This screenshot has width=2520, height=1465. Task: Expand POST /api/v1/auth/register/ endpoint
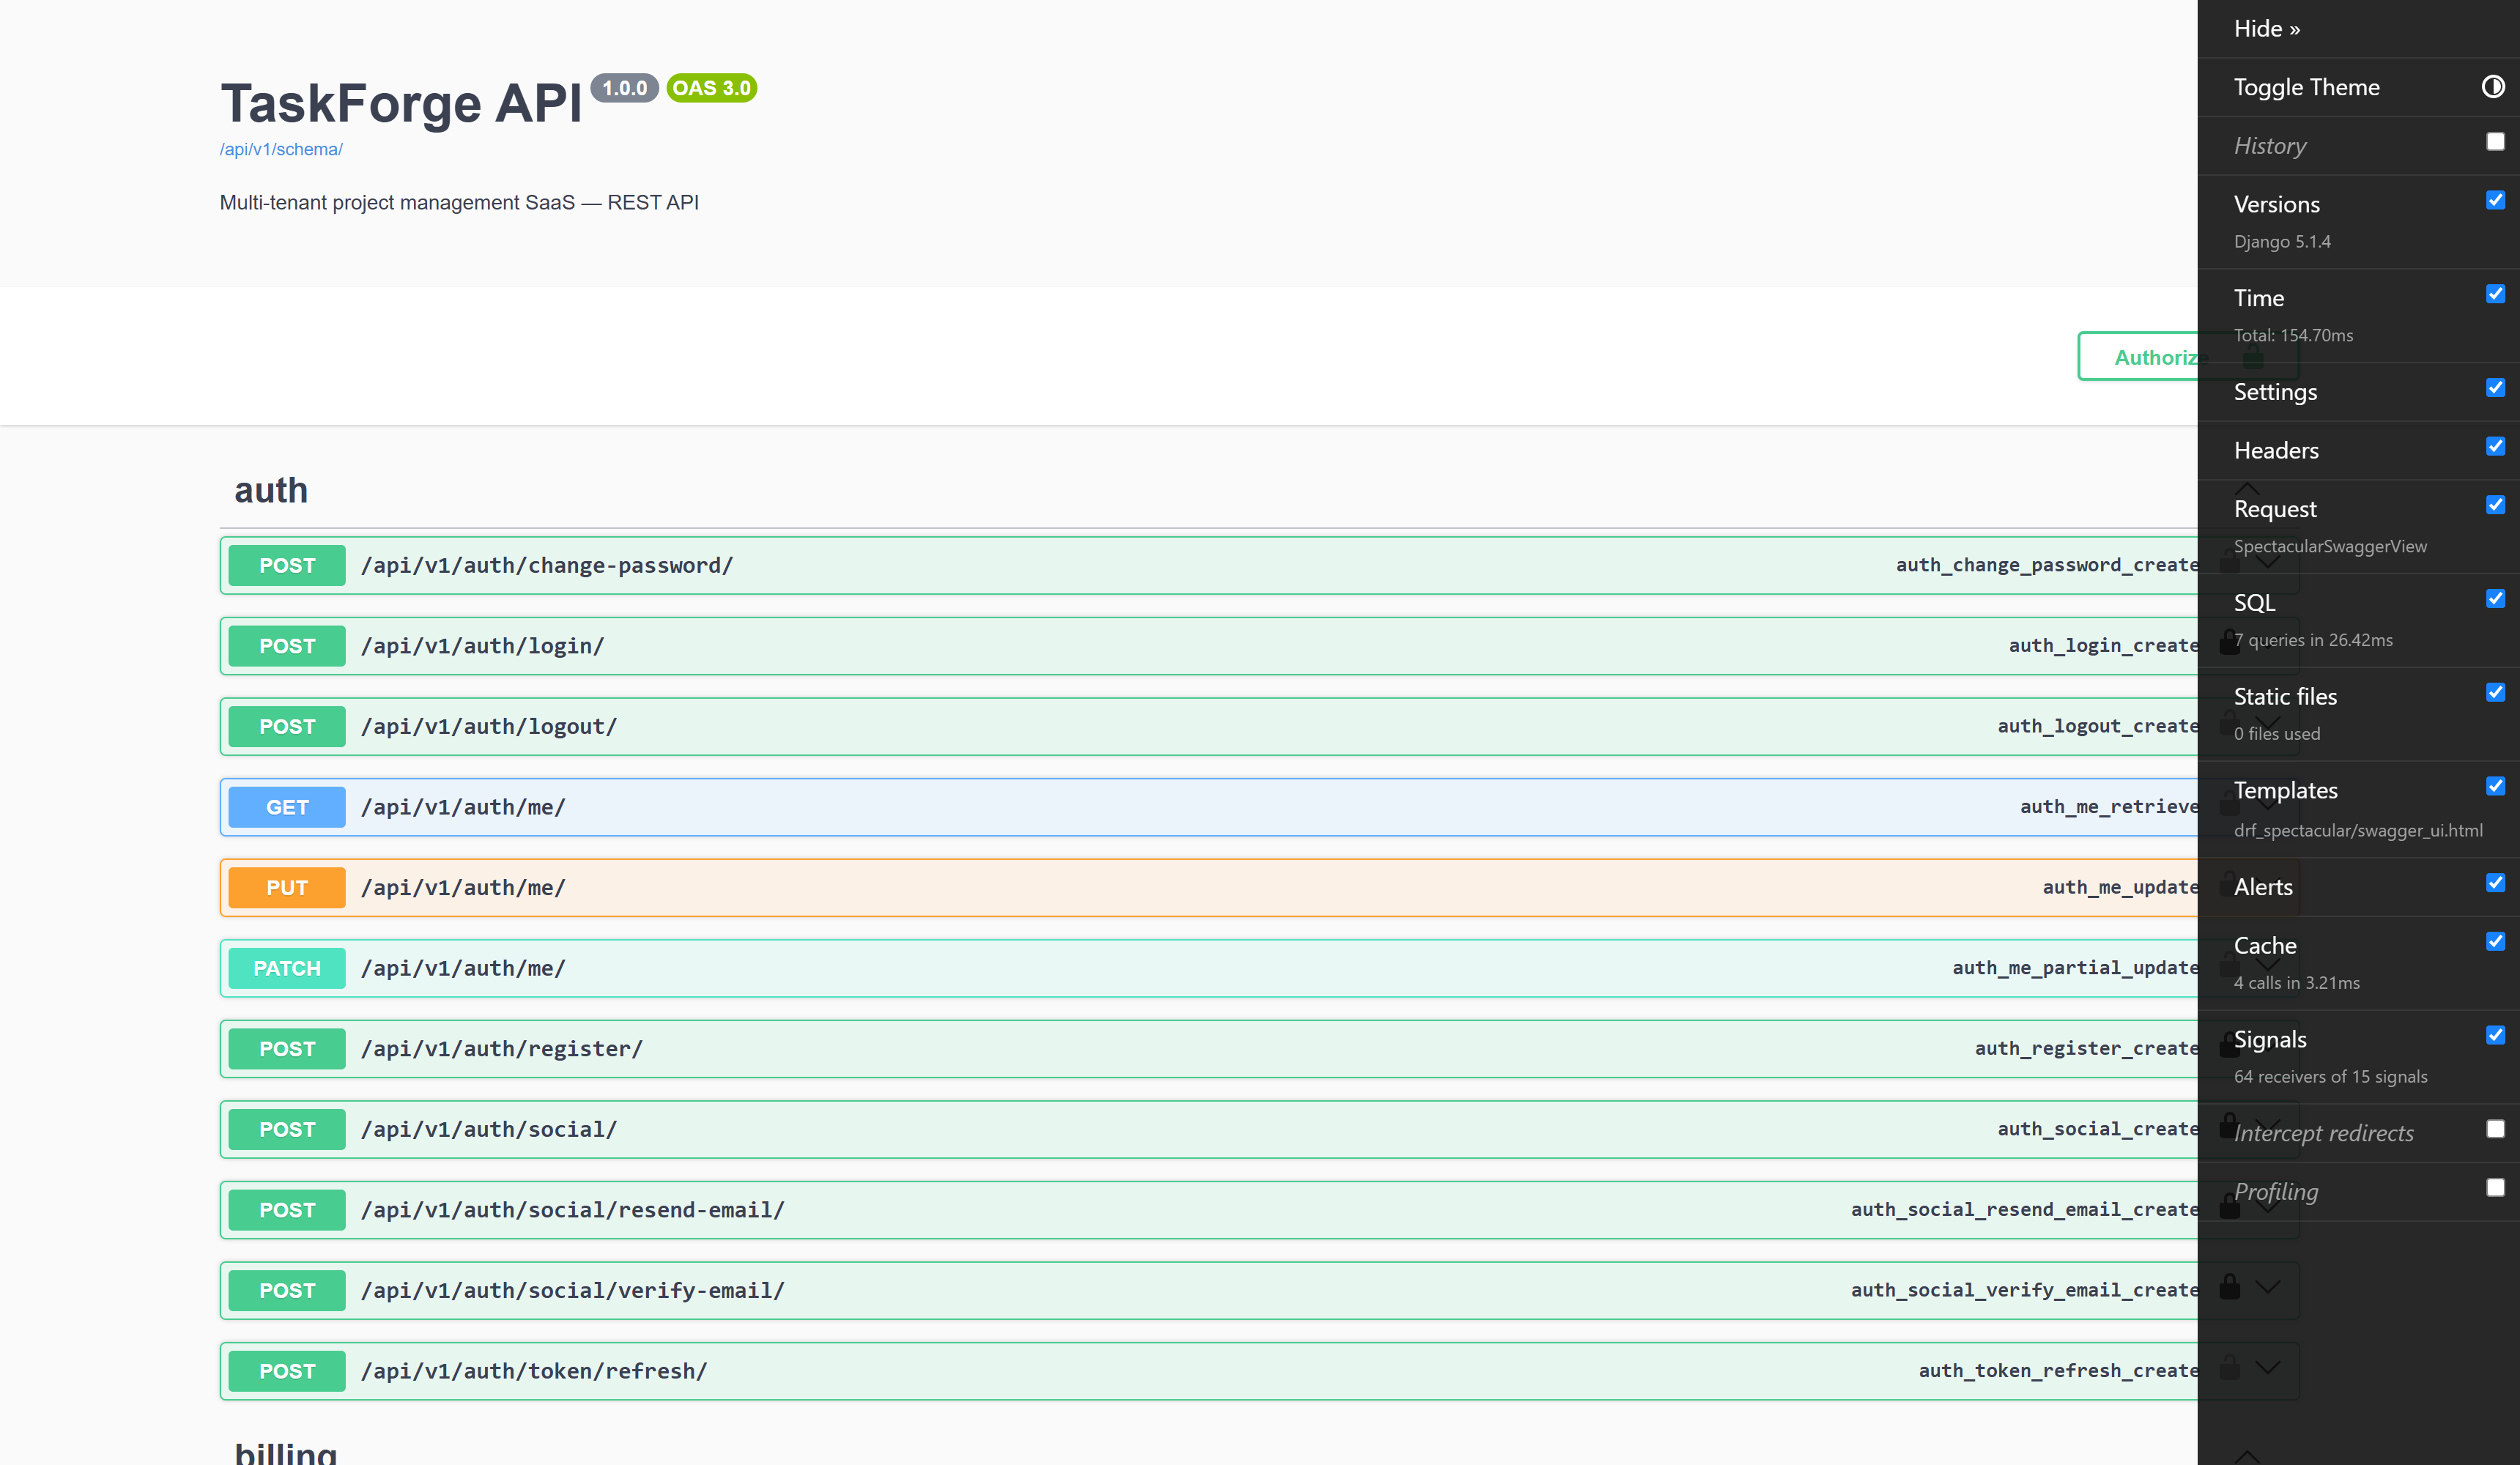point(1259,1049)
